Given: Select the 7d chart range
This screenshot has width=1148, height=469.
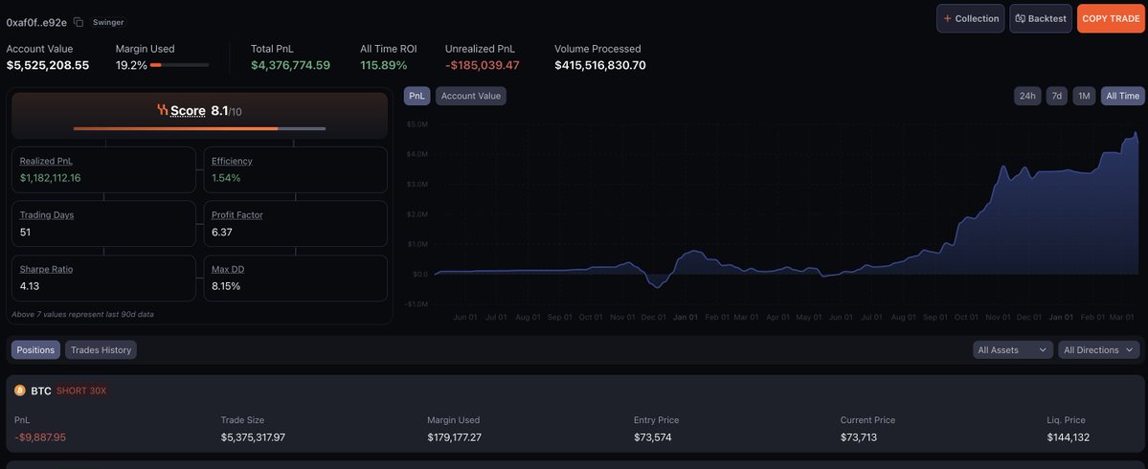Looking at the screenshot, I should pos(1056,96).
